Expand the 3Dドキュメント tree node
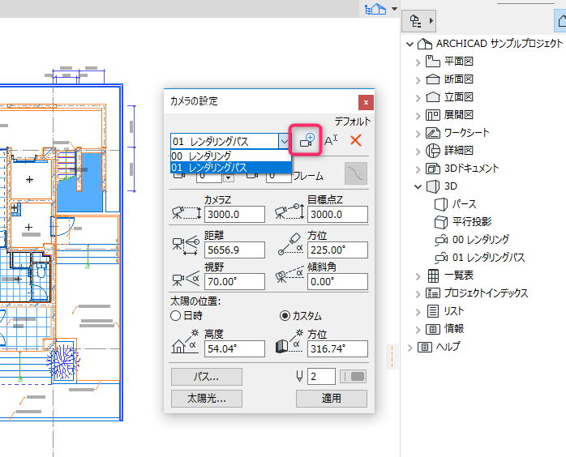 418,169
